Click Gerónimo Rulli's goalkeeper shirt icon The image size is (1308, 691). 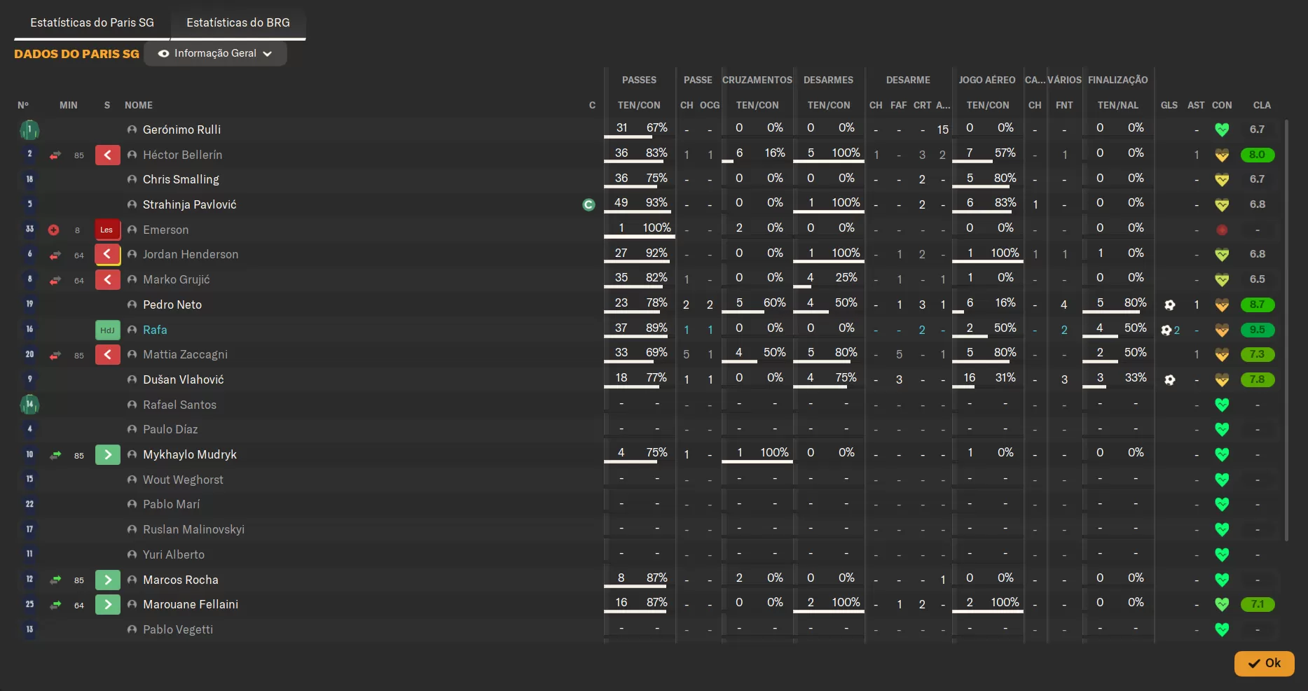click(x=29, y=130)
